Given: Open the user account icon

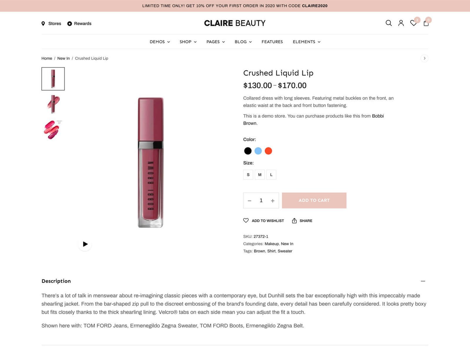Looking at the screenshot, I should pyautogui.click(x=401, y=23).
